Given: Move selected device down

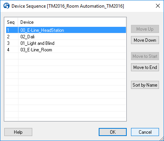Looking at the screenshot, I should [x=145, y=40].
